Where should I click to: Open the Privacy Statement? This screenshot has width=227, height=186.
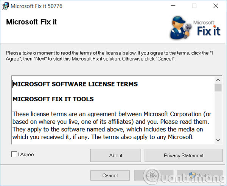click(183, 155)
